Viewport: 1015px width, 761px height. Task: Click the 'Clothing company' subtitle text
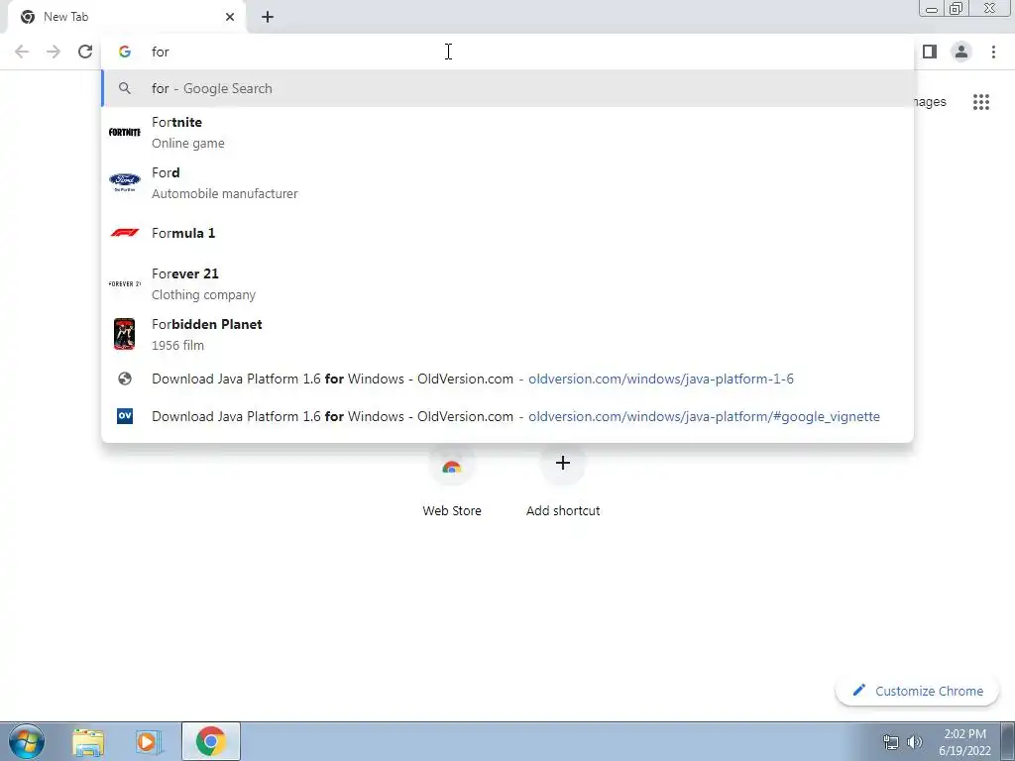click(x=203, y=294)
